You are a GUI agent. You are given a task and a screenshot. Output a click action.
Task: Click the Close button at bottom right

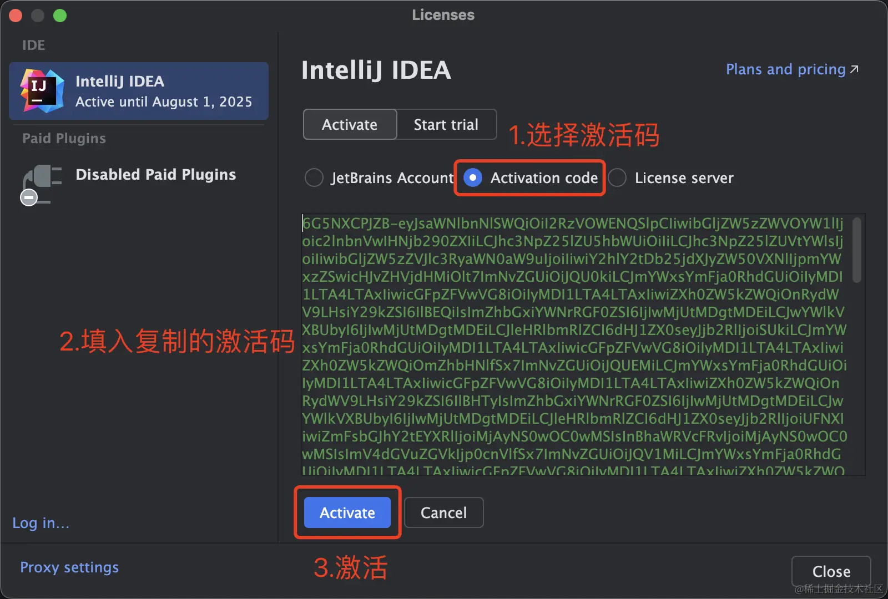pyautogui.click(x=831, y=571)
